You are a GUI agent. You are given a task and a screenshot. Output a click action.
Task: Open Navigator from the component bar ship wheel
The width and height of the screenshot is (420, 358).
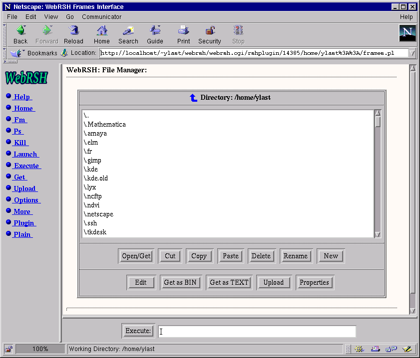pyautogui.click(x=359, y=349)
